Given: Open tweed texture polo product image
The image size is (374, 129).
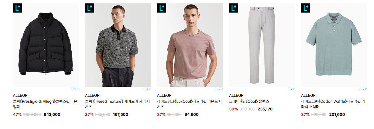Looking at the screenshot, I should tap(118, 45).
